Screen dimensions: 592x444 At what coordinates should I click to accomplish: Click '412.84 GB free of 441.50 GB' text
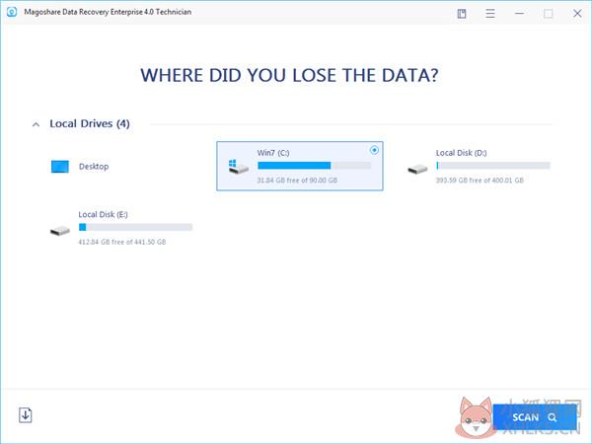122,242
